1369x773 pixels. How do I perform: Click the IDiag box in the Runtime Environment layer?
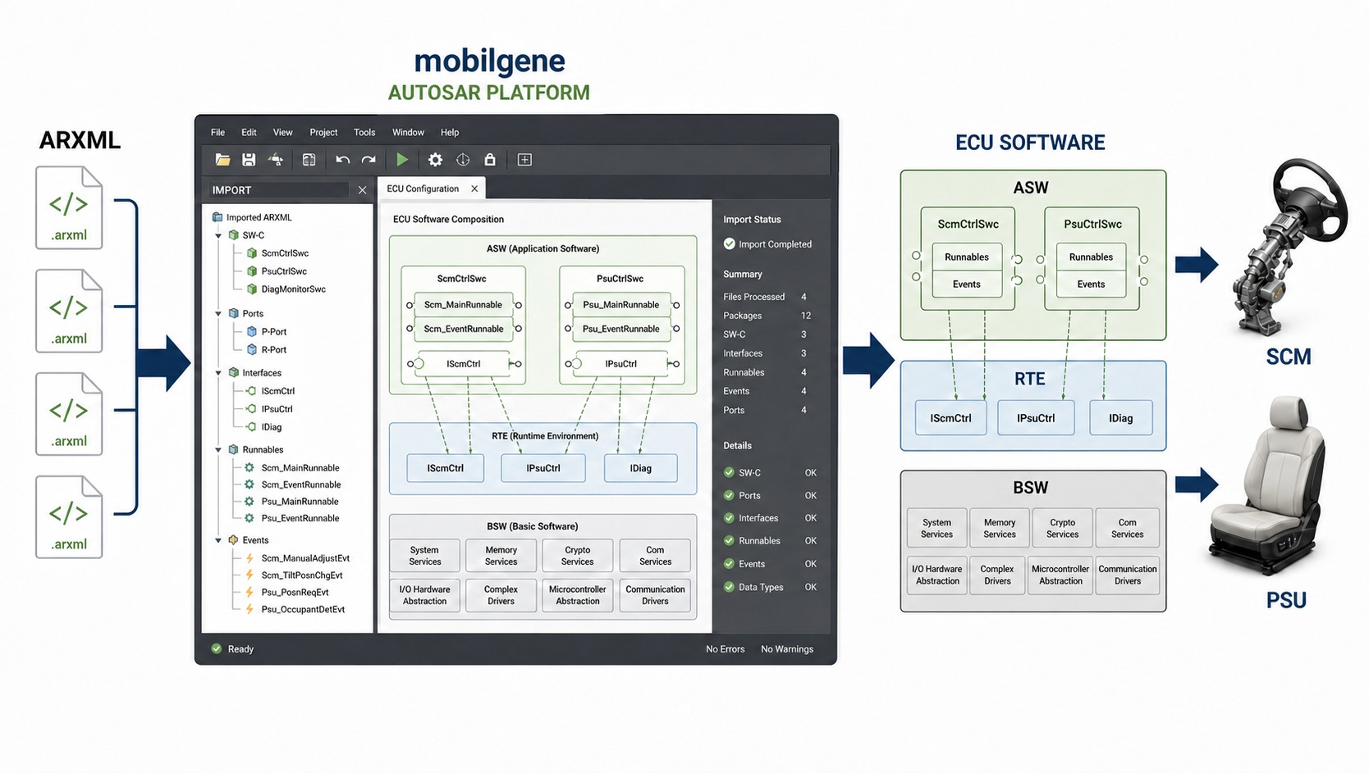click(x=641, y=468)
